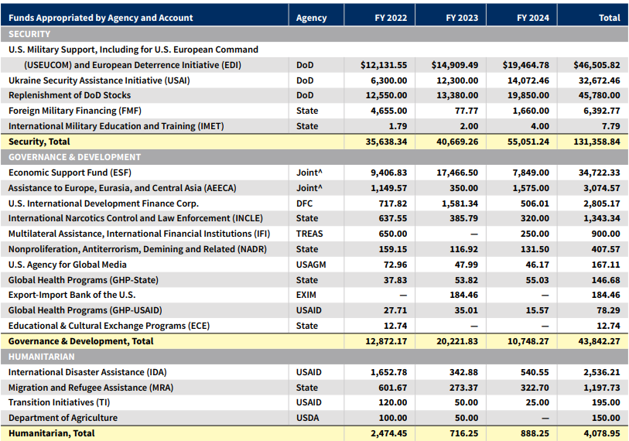Click the value '3,074.57'
Viewport: 629px width, 441px height.
click(602, 188)
